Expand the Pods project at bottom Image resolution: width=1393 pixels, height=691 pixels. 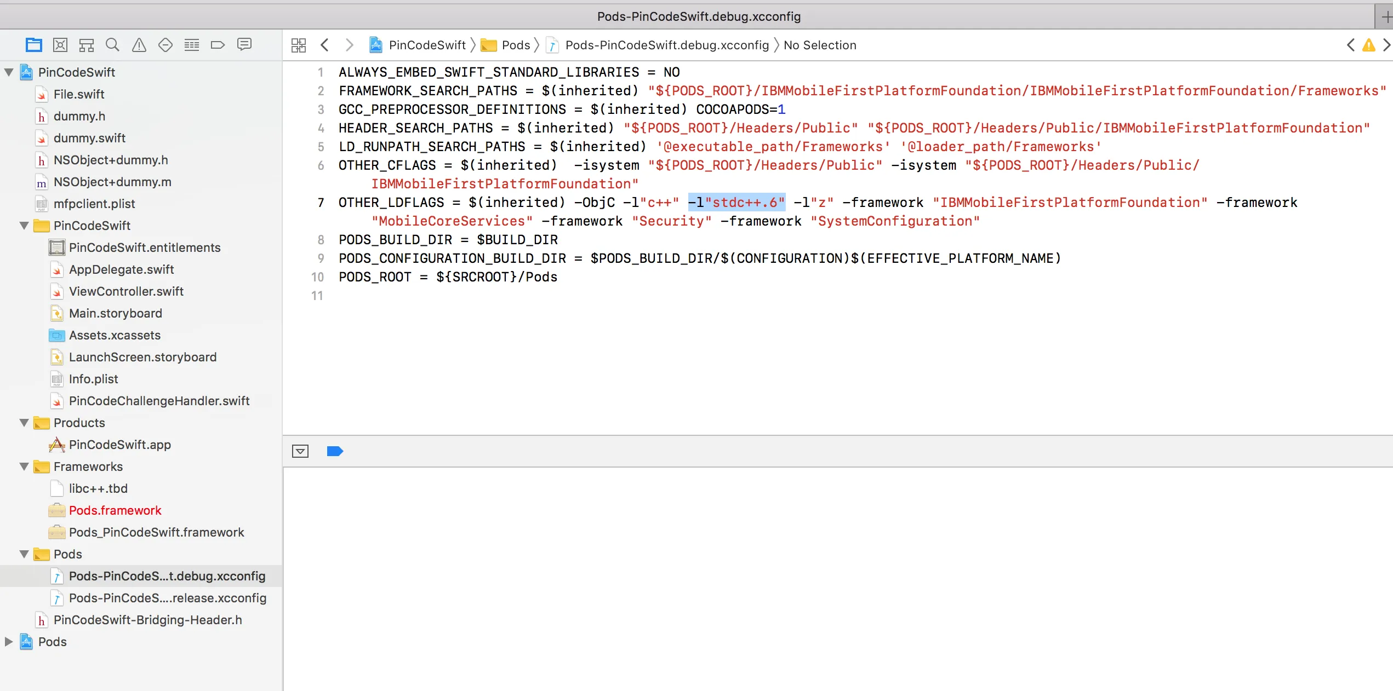9,641
